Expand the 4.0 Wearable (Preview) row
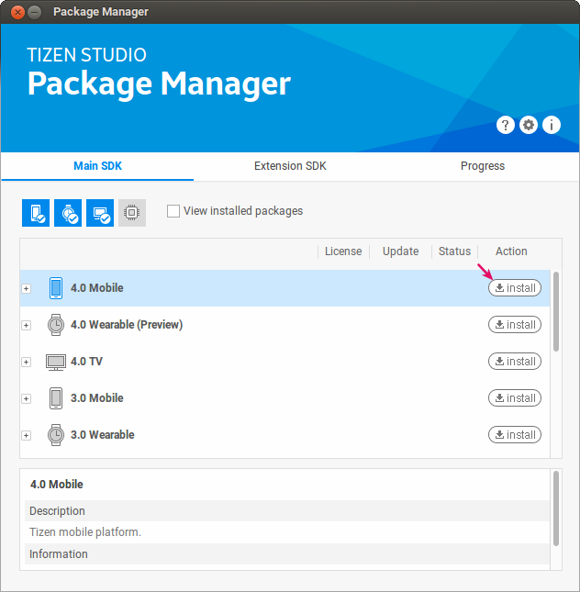Screen dimensions: 580x592 (x=26, y=326)
